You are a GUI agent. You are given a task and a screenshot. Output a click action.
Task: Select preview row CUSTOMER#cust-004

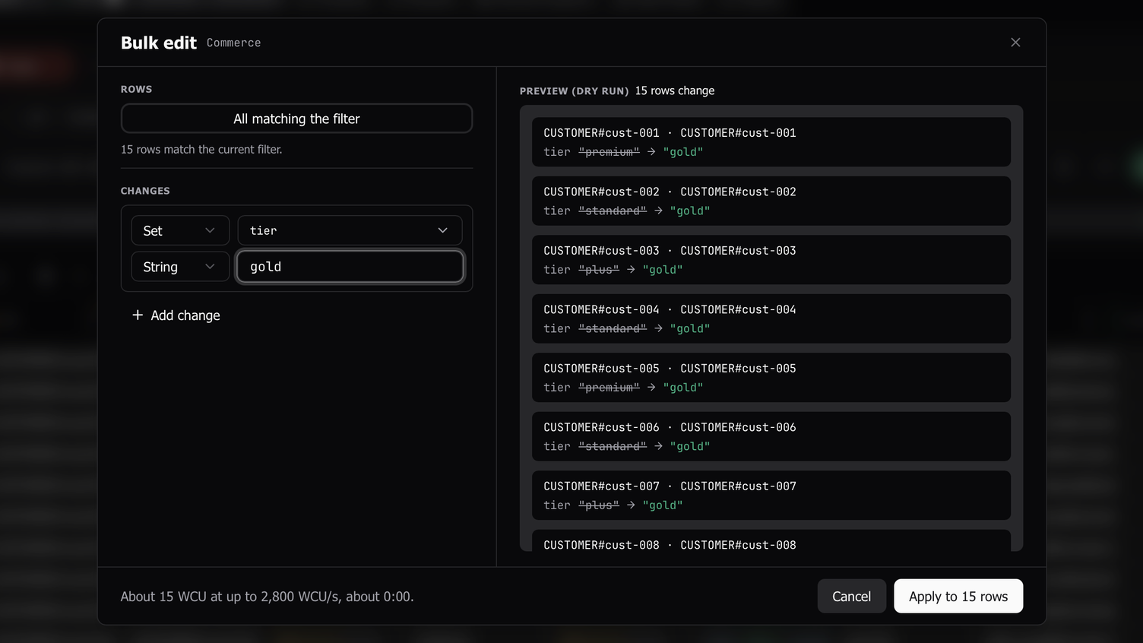click(x=771, y=318)
